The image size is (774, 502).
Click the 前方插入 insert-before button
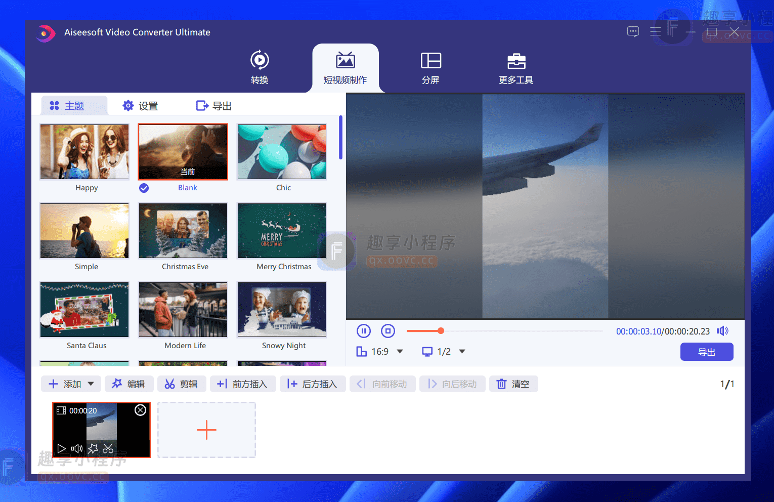242,384
